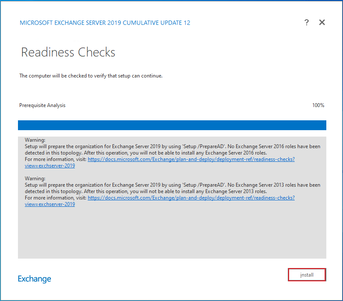Image resolution: width=343 pixels, height=301 pixels.
Task: Click the Exchange Server 2013 warning message
Action: point(172,188)
